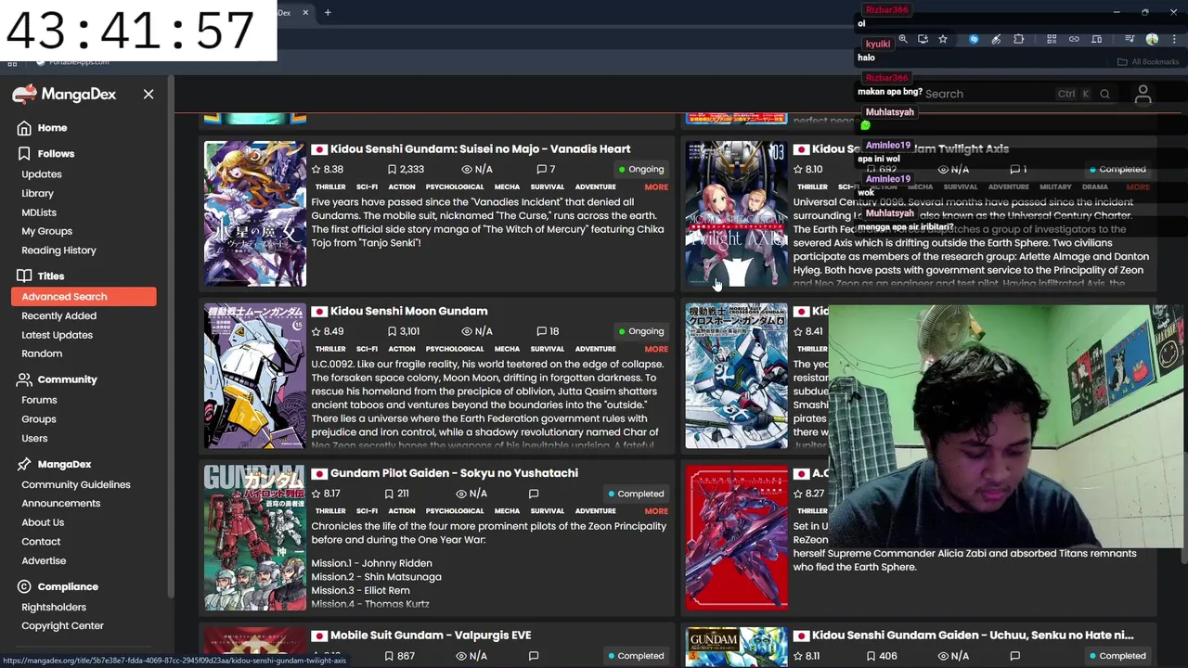The image size is (1188, 668).
Task: Open the Vanadis Heart cover thumbnail
Action: coord(255,213)
